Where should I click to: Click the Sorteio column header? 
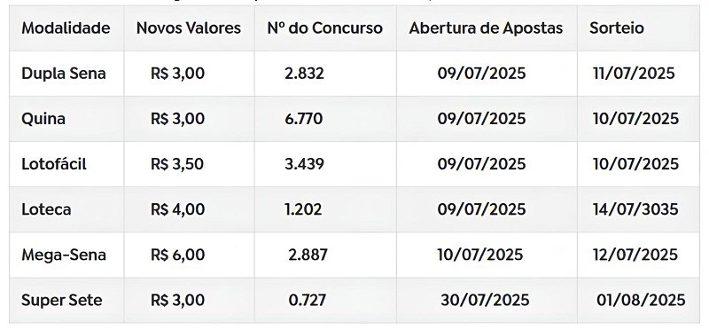tap(616, 28)
